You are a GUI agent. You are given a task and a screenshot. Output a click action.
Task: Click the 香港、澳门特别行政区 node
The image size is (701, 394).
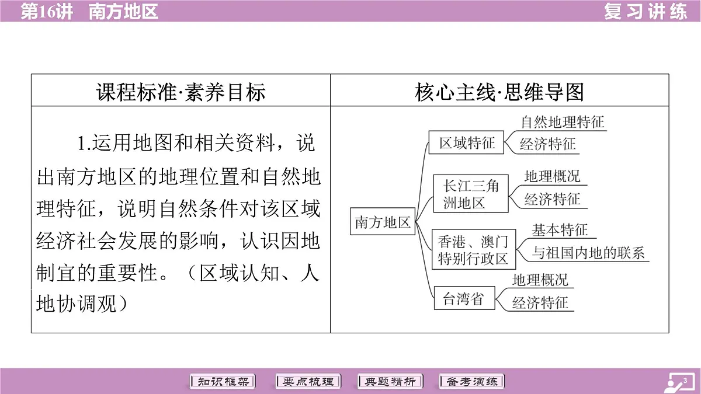(x=474, y=249)
